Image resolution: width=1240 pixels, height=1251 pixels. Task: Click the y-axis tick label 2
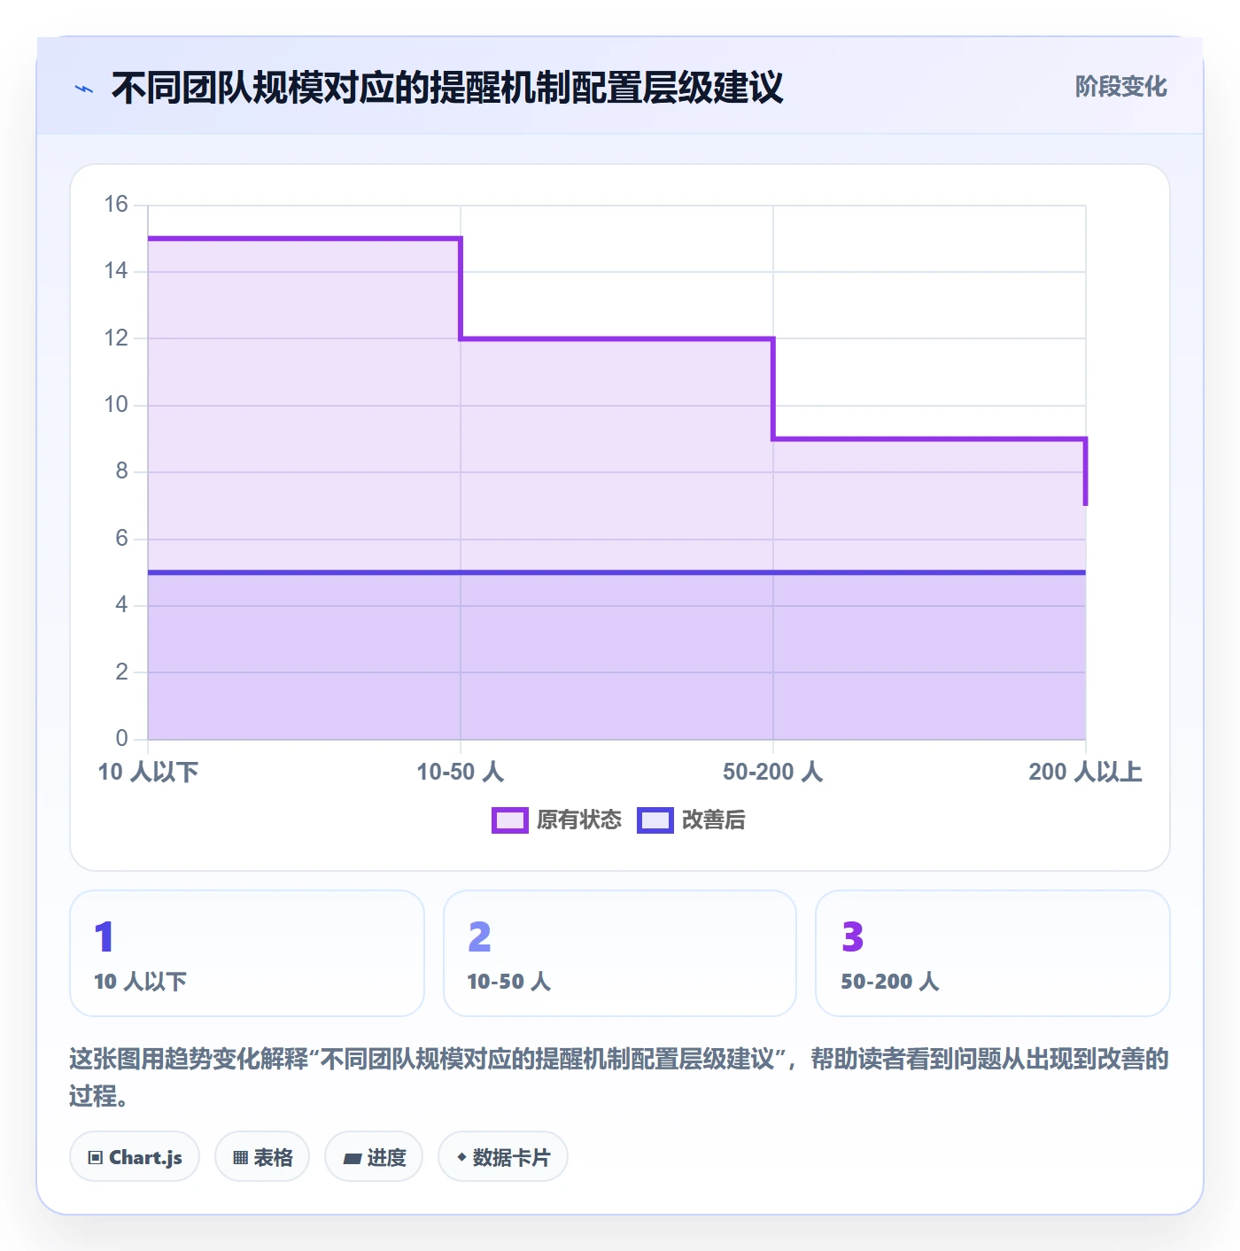tap(122, 672)
